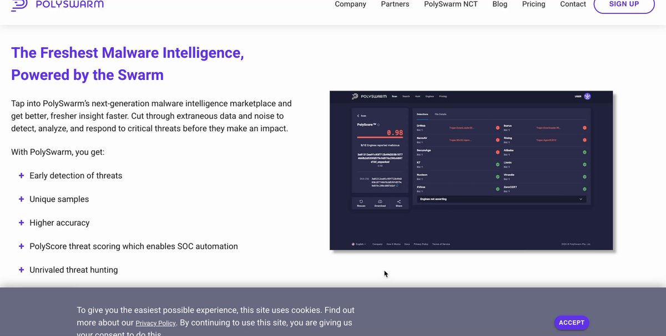Open the Pricing page
The width and height of the screenshot is (666, 336).
coord(533,4)
